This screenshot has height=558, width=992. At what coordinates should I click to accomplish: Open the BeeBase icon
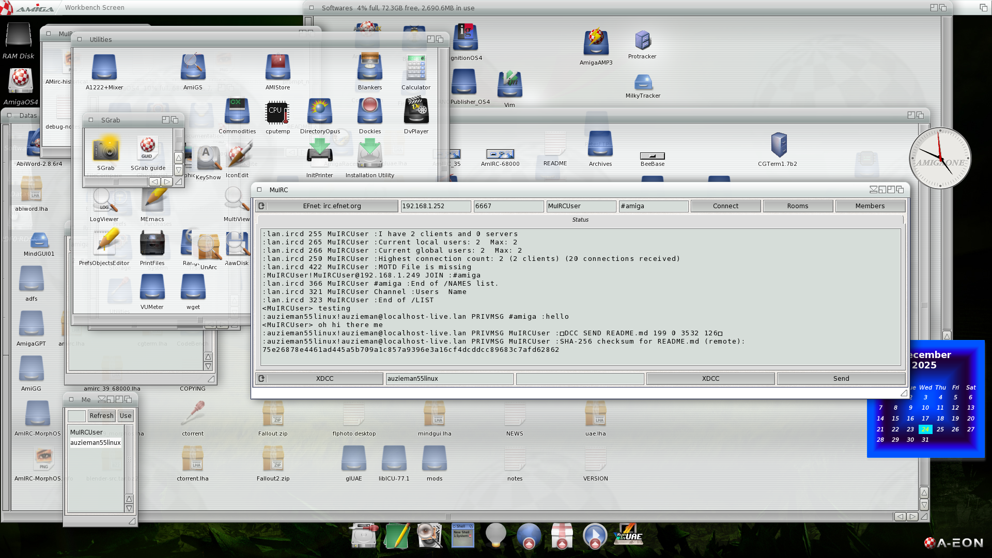(652, 156)
